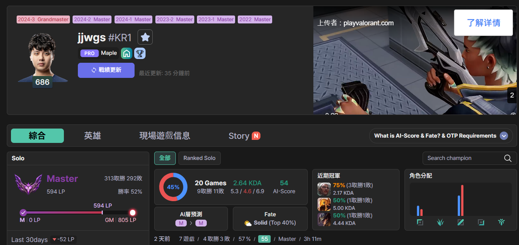Click the Solo panel heading

tap(18, 158)
